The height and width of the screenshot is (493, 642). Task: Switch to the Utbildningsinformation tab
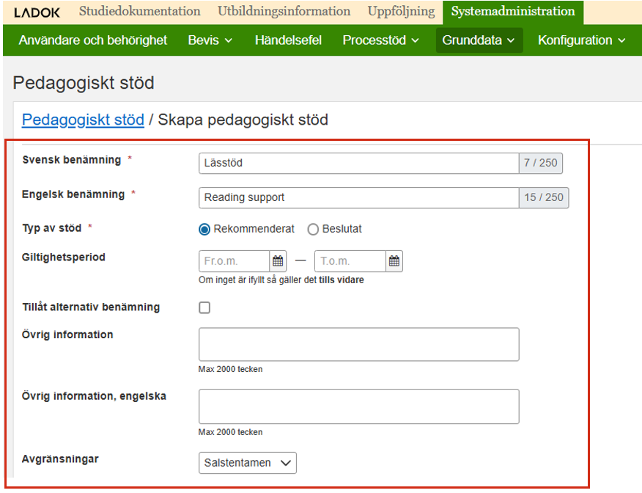284,12
